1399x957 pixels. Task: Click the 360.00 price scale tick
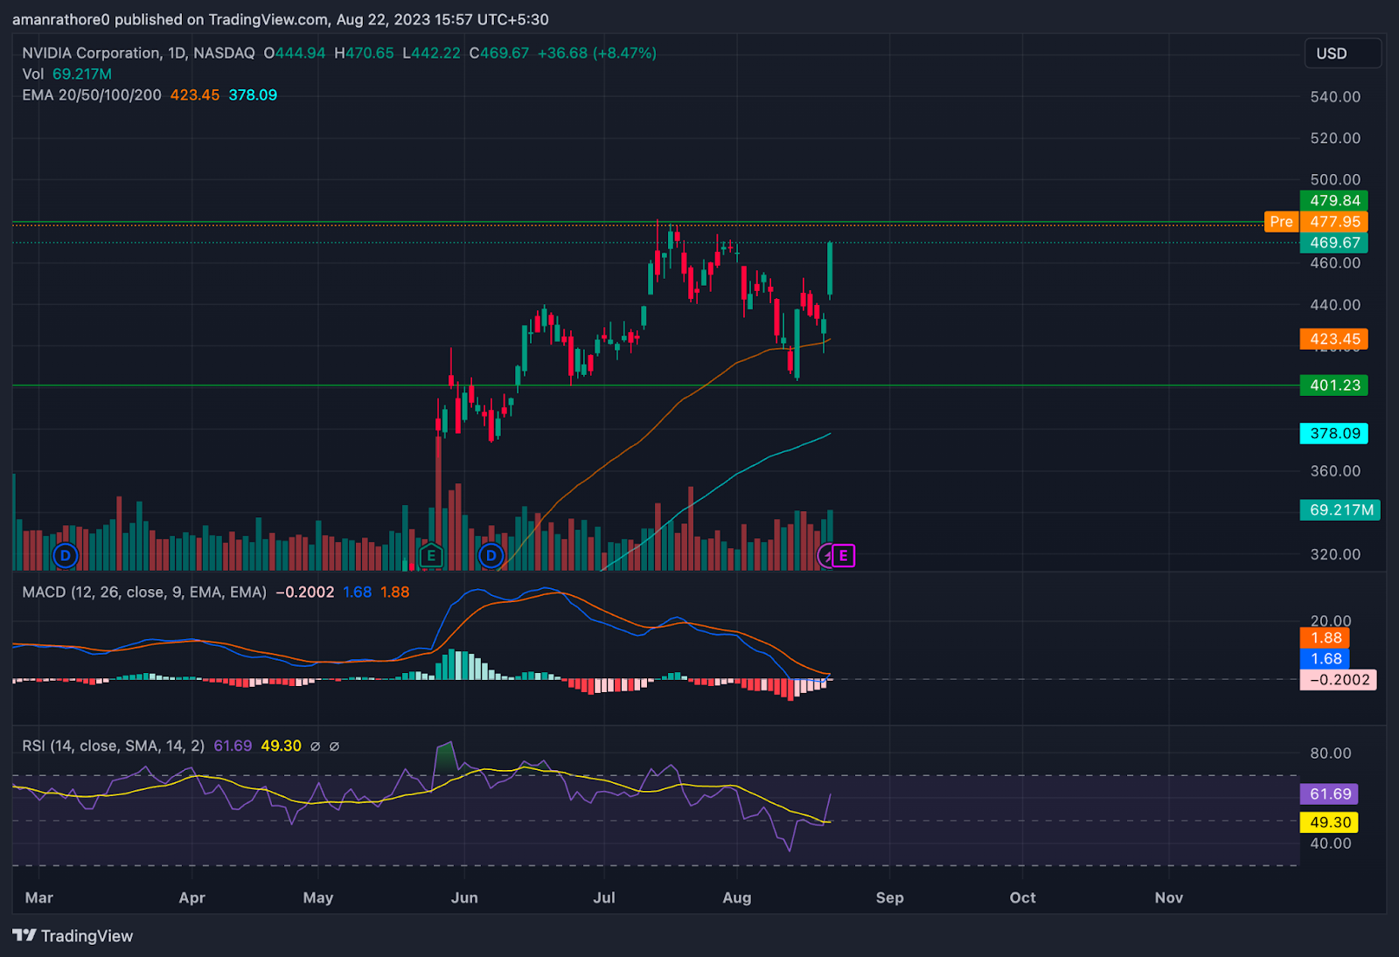click(1335, 471)
